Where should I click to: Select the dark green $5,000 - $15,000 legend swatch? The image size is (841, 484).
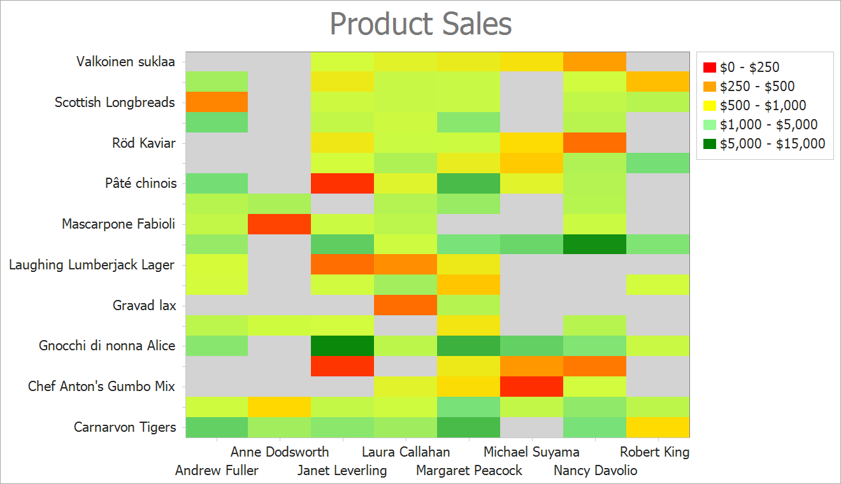710,144
